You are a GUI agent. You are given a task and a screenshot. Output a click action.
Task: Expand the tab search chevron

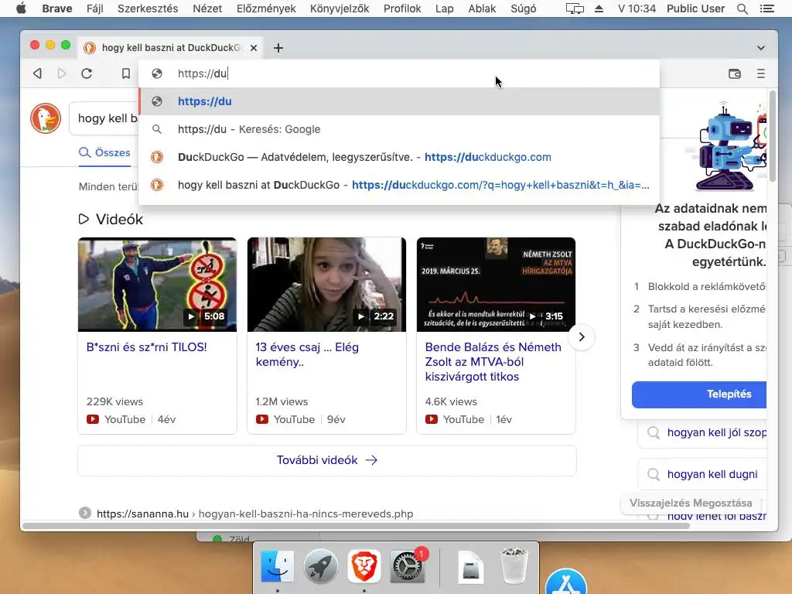[x=761, y=48]
